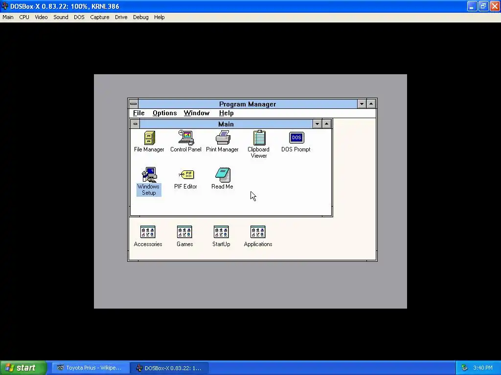
Task: Switch to Toyota Prius Wikipedia taskbar item
Action: pos(91,368)
